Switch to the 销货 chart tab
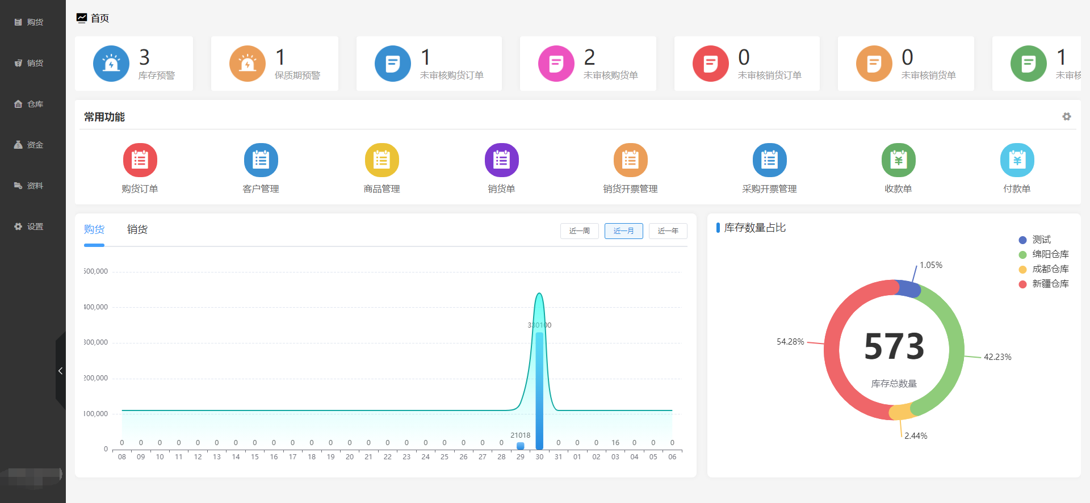Screen dimensions: 1090x503 coord(137,229)
